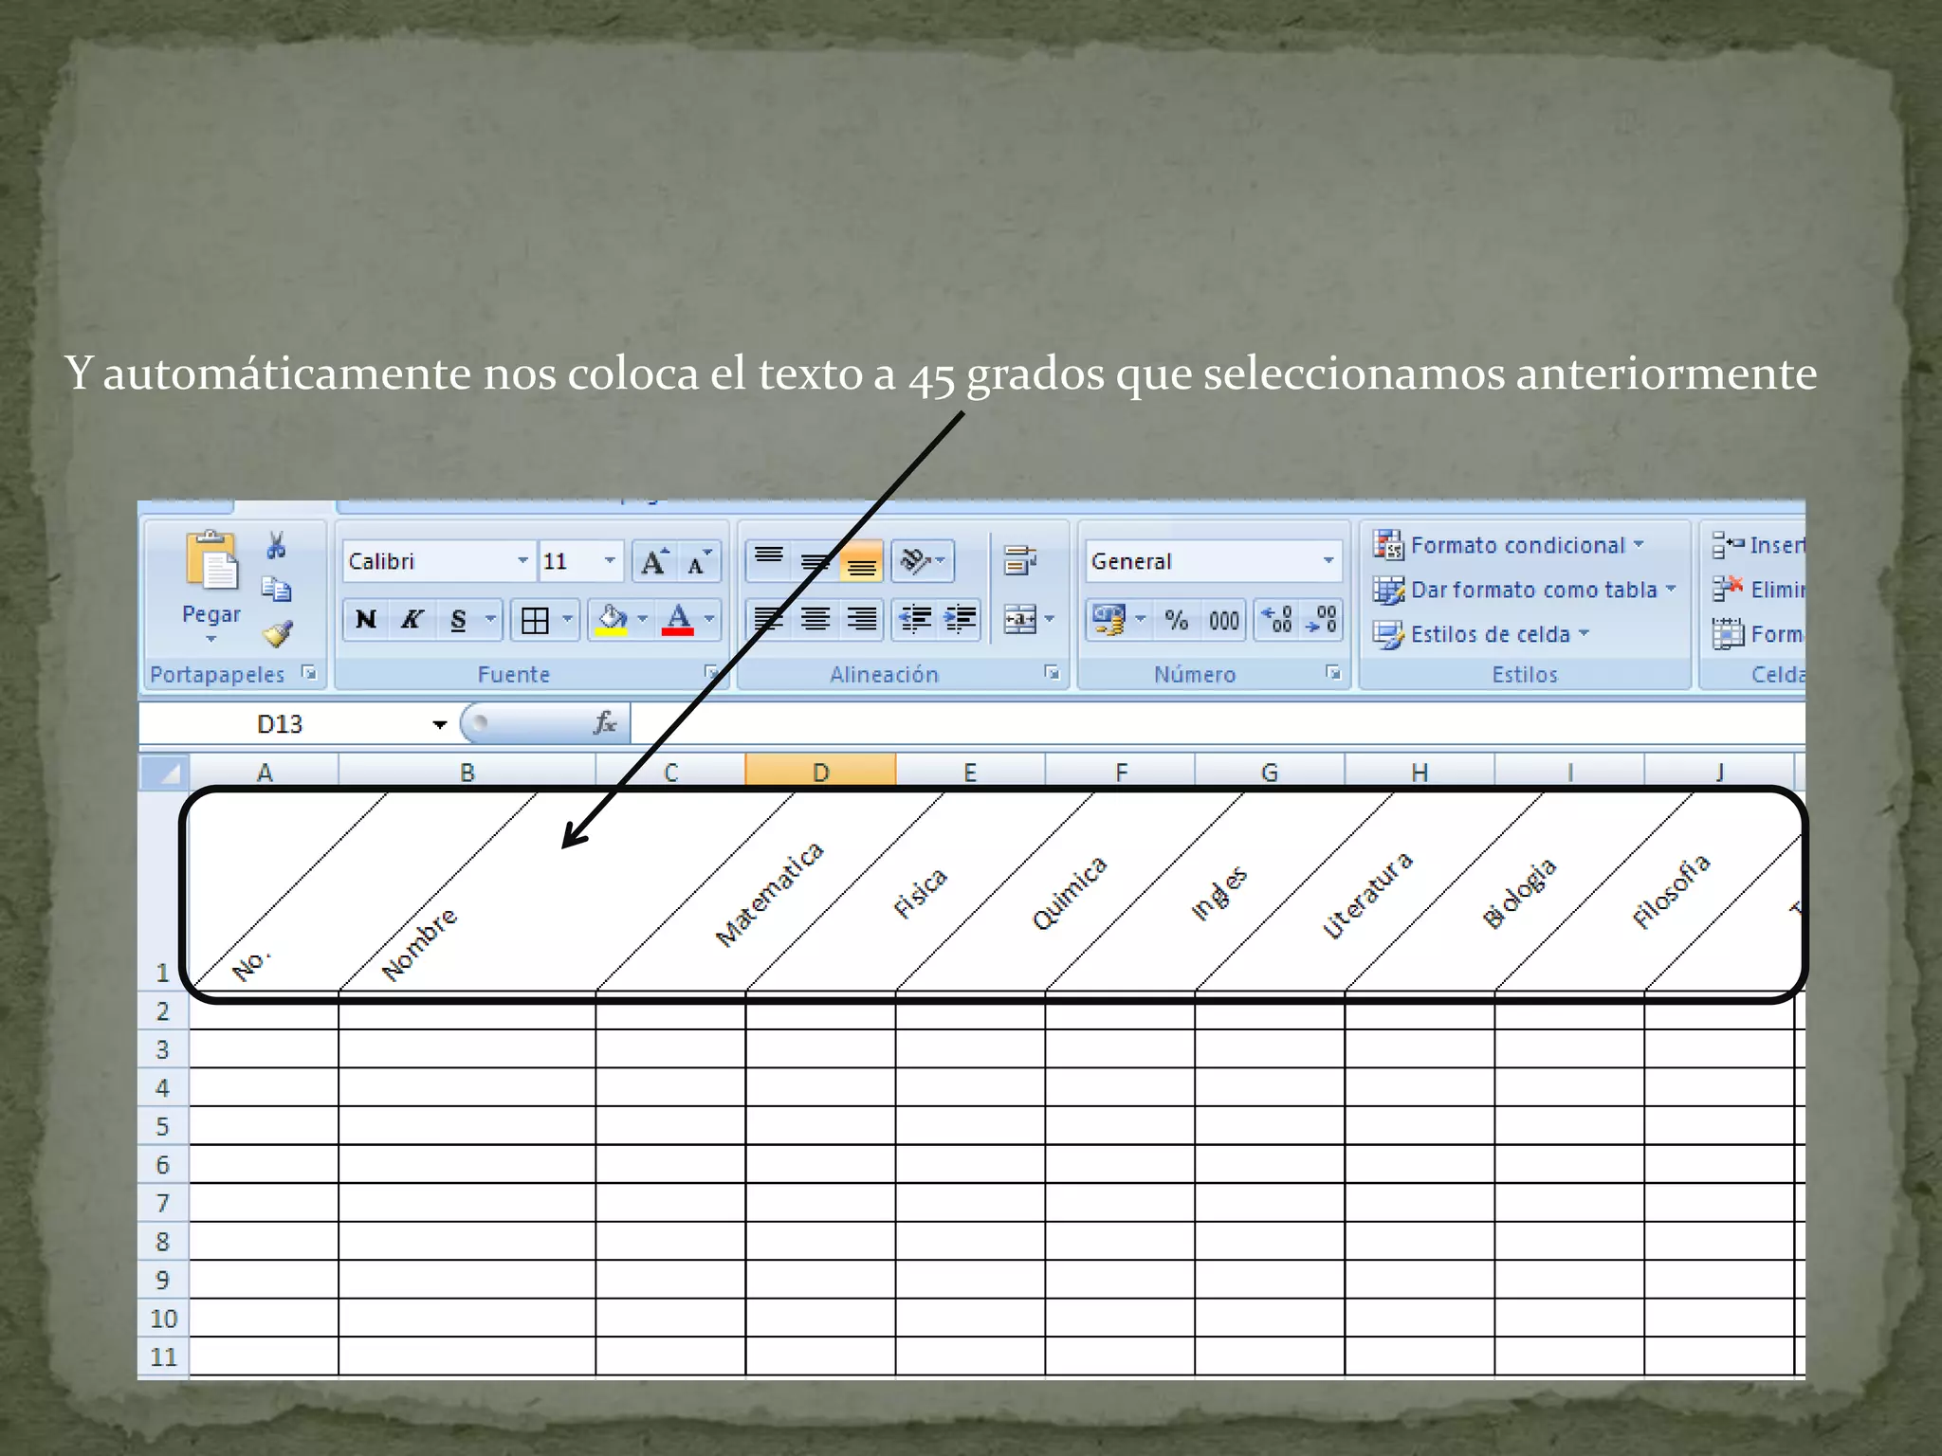Apply red font color A
The height and width of the screenshot is (1456, 1942).
tap(677, 620)
